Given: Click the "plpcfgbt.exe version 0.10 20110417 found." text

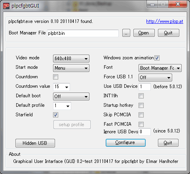Looking at the screenshot, I should point(51,21).
